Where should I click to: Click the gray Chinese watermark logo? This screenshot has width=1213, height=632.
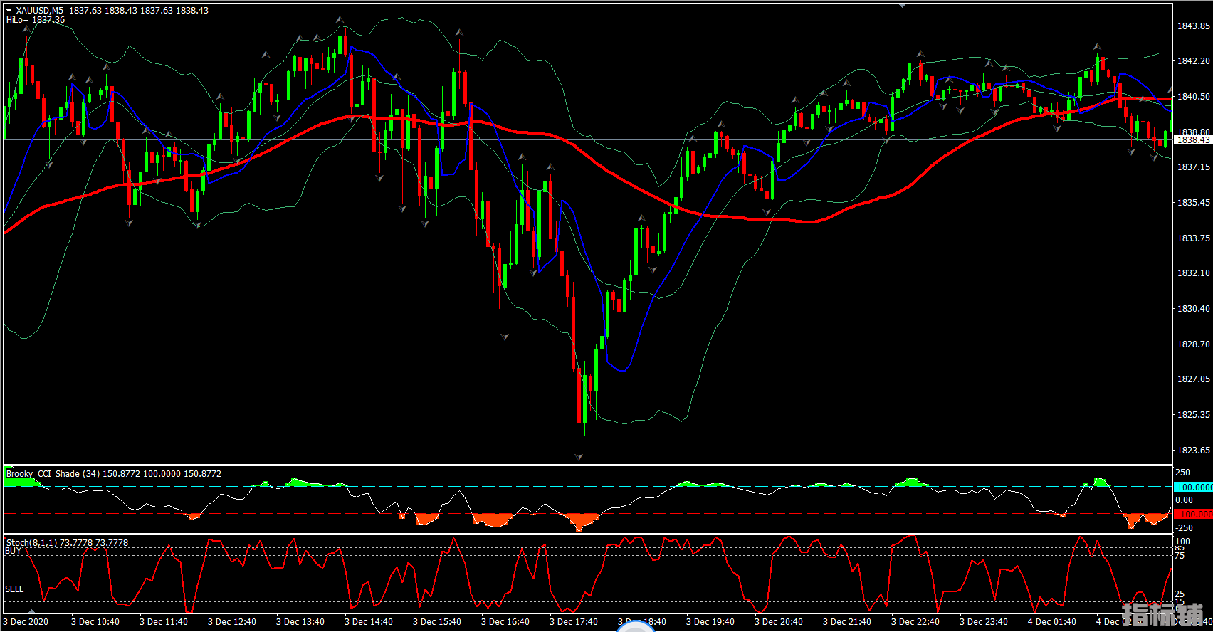[x=1162, y=615]
